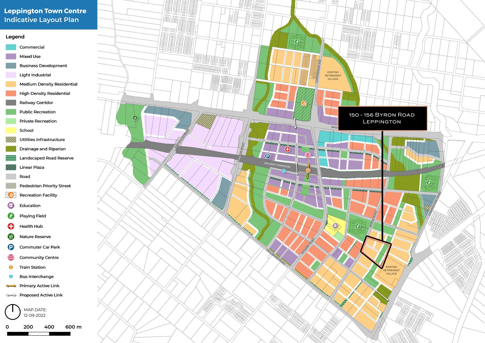Click the pink Community Centre icon on the map
This screenshot has width=485, height=343.
click(308, 155)
